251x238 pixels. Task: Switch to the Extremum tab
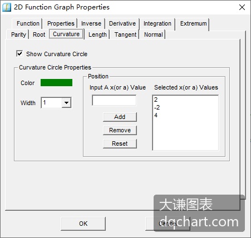(x=193, y=23)
